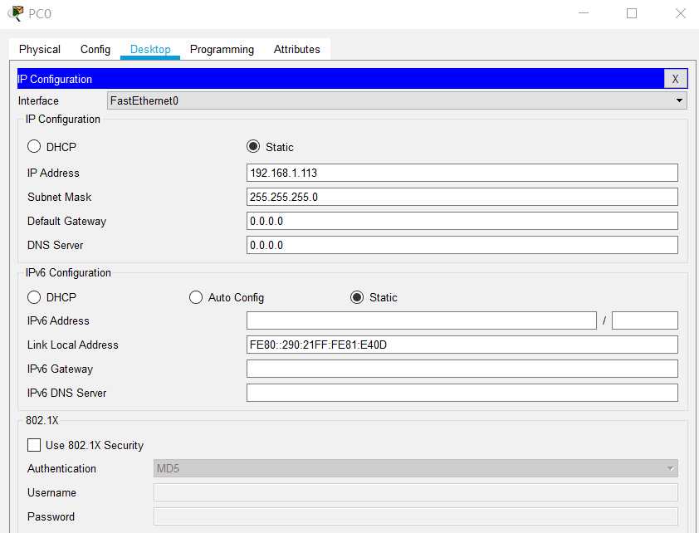Click the Link Local Address label
Image resolution: width=699 pixels, height=533 pixels.
point(73,345)
